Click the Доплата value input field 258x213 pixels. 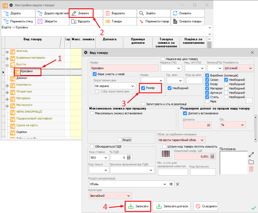tap(197, 125)
